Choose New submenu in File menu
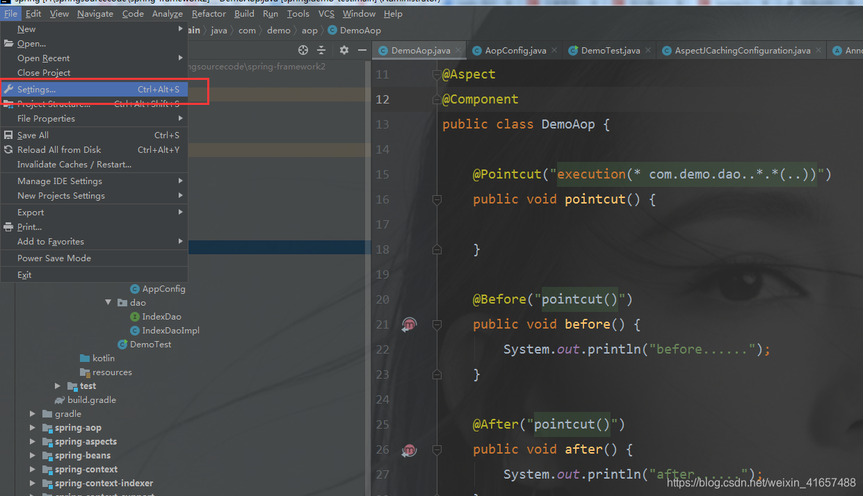Image resolution: width=863 pixels, height=496 pixels. tap(94, 29)
